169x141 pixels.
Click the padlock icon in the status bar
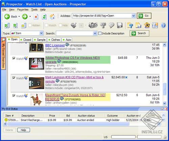click(165, 137)
